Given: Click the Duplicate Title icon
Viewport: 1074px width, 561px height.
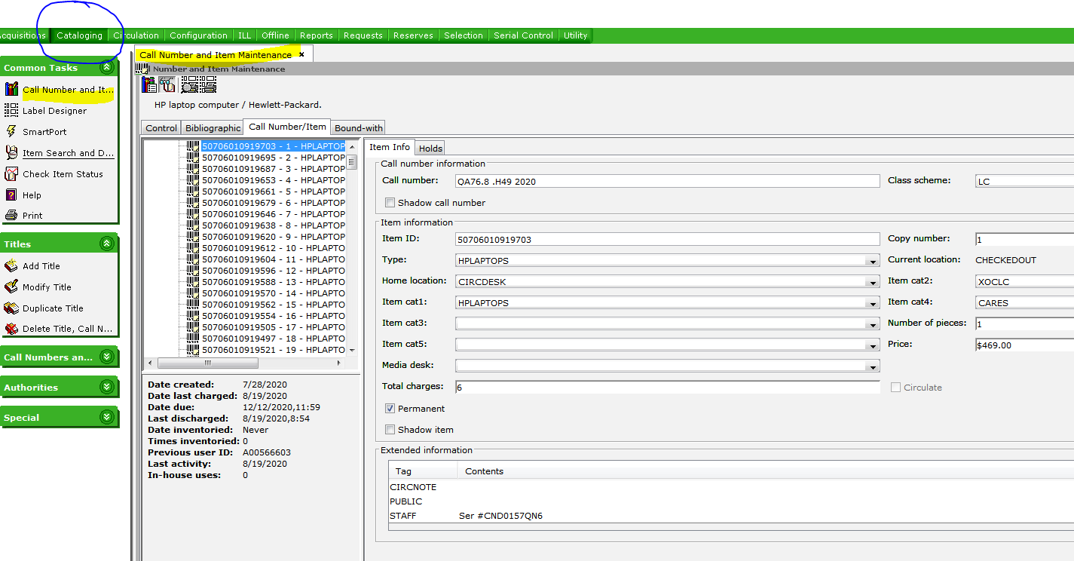Looking at the screenshot, I should click(x=11, y=308).
